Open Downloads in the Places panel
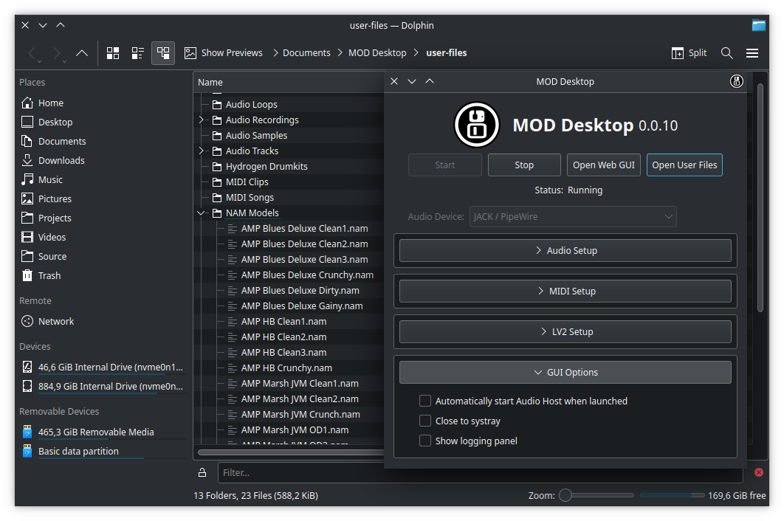This screenshot has height=521, width=784. pos(53,160)
